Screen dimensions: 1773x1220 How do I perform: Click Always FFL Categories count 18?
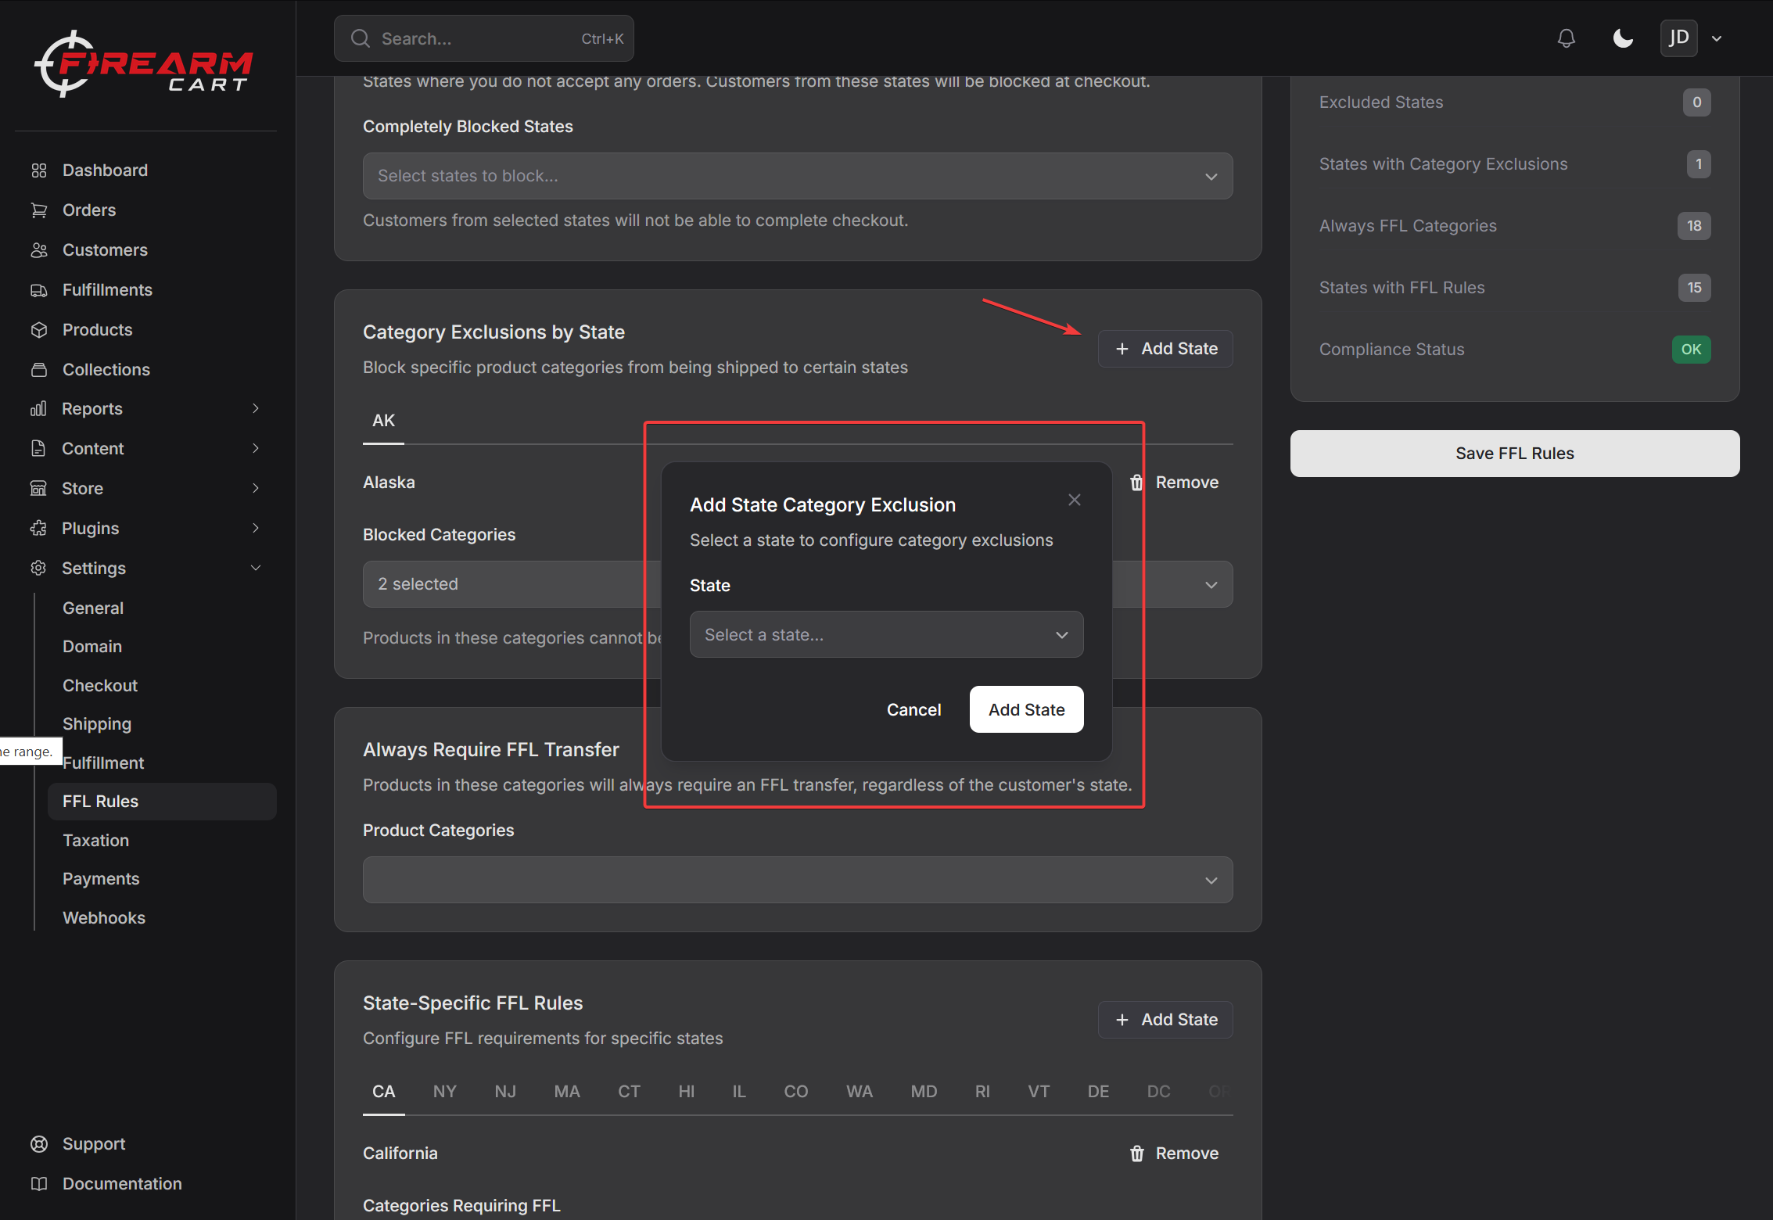tap(1694, 226)
